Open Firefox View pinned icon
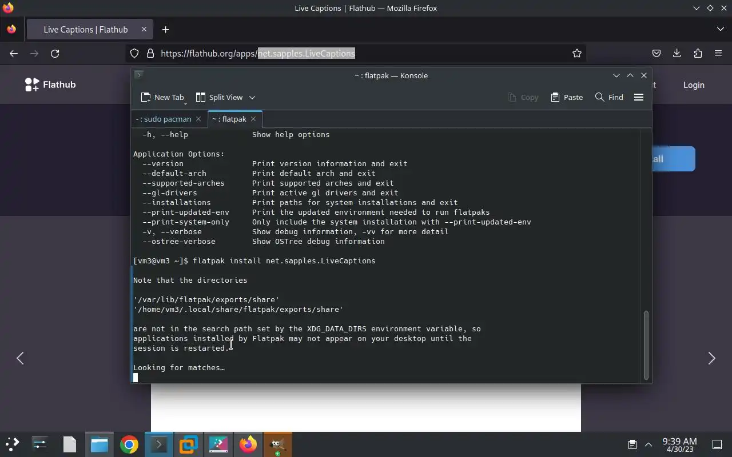732x457 pixels. click(x=11, y=29)
